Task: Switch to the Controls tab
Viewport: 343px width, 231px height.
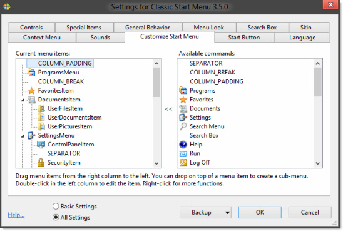Action: [x=31, y=28]
